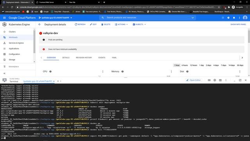This screenshot has height=141, width=250.
Task: Refresh the deployment details
Action: click(x=80, y=24)
